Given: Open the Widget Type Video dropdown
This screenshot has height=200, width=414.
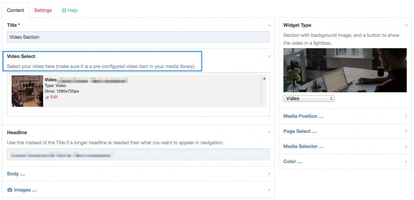Looking at the screenshot, I should tap(308, 99).
